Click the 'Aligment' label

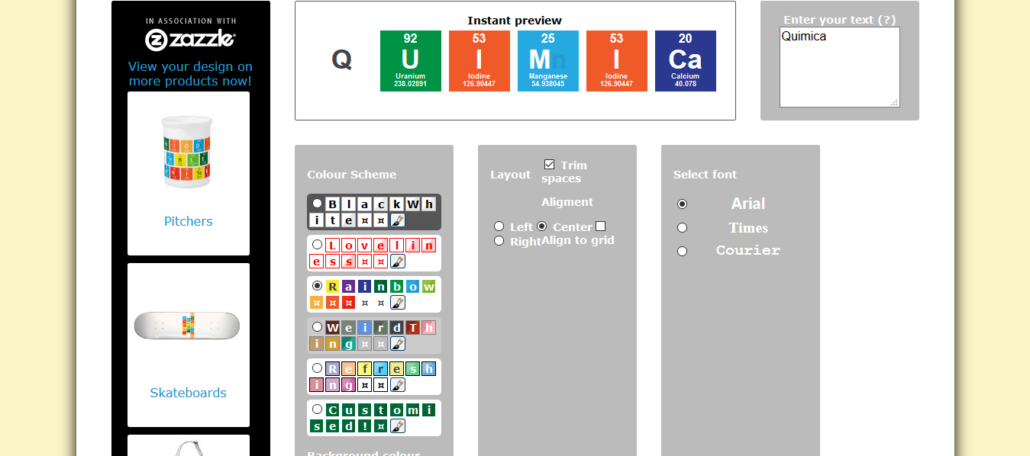tap(567, 202)
